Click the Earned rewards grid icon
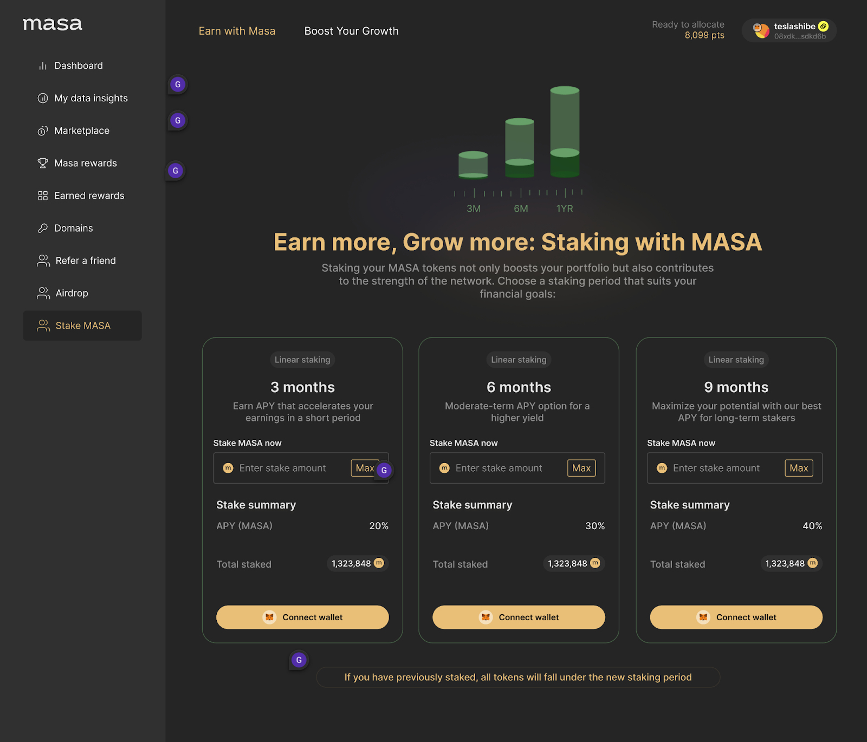867x742 pixels. coord(43,196)
